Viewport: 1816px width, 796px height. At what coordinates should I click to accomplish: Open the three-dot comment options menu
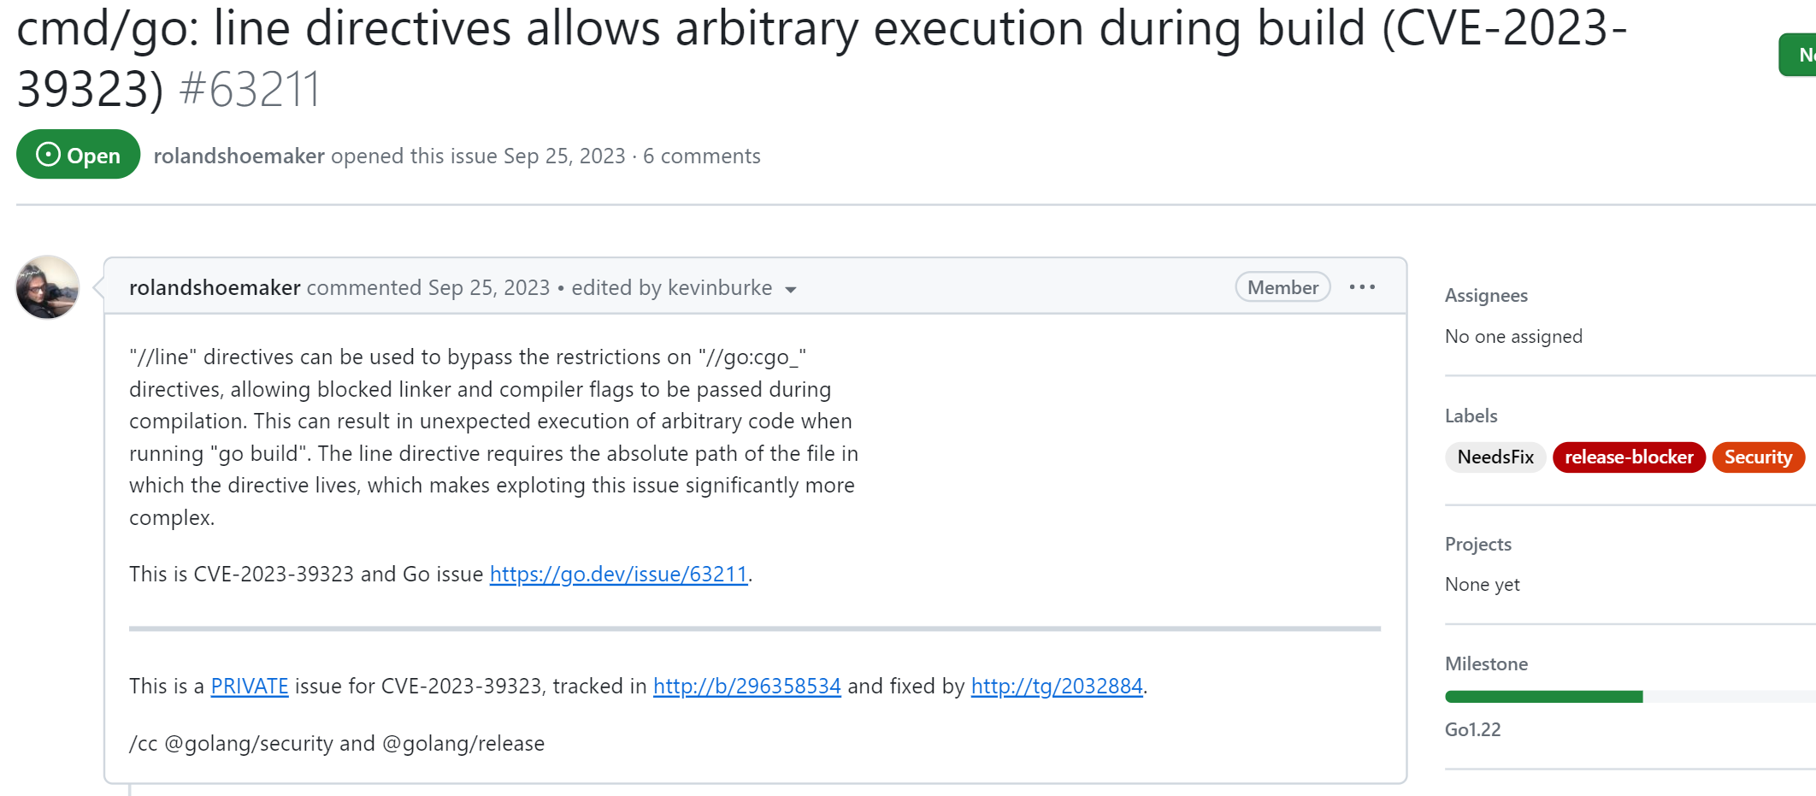pyautogui.click(x=1362, y=287)
